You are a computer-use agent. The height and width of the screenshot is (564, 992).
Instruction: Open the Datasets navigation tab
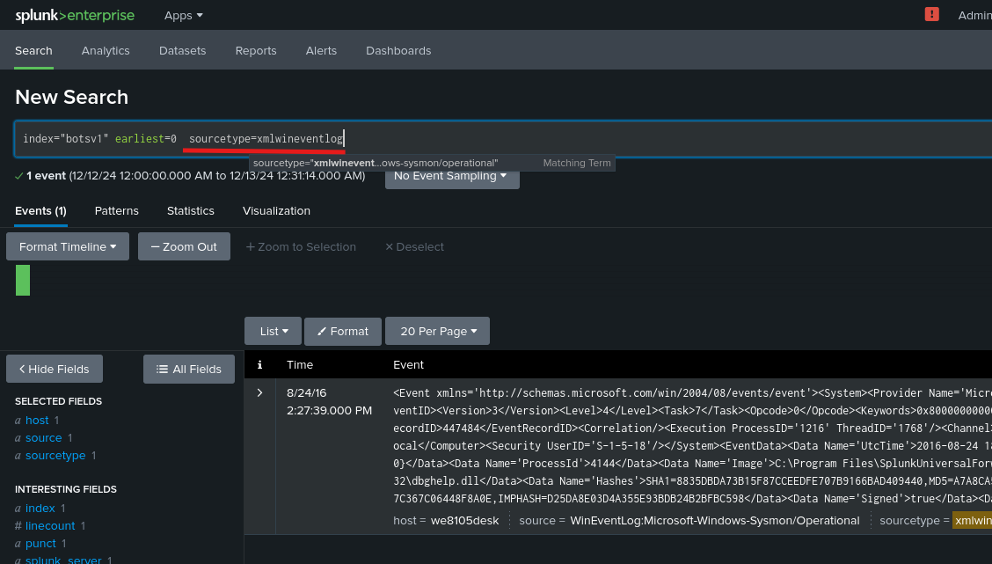(182, 51)
